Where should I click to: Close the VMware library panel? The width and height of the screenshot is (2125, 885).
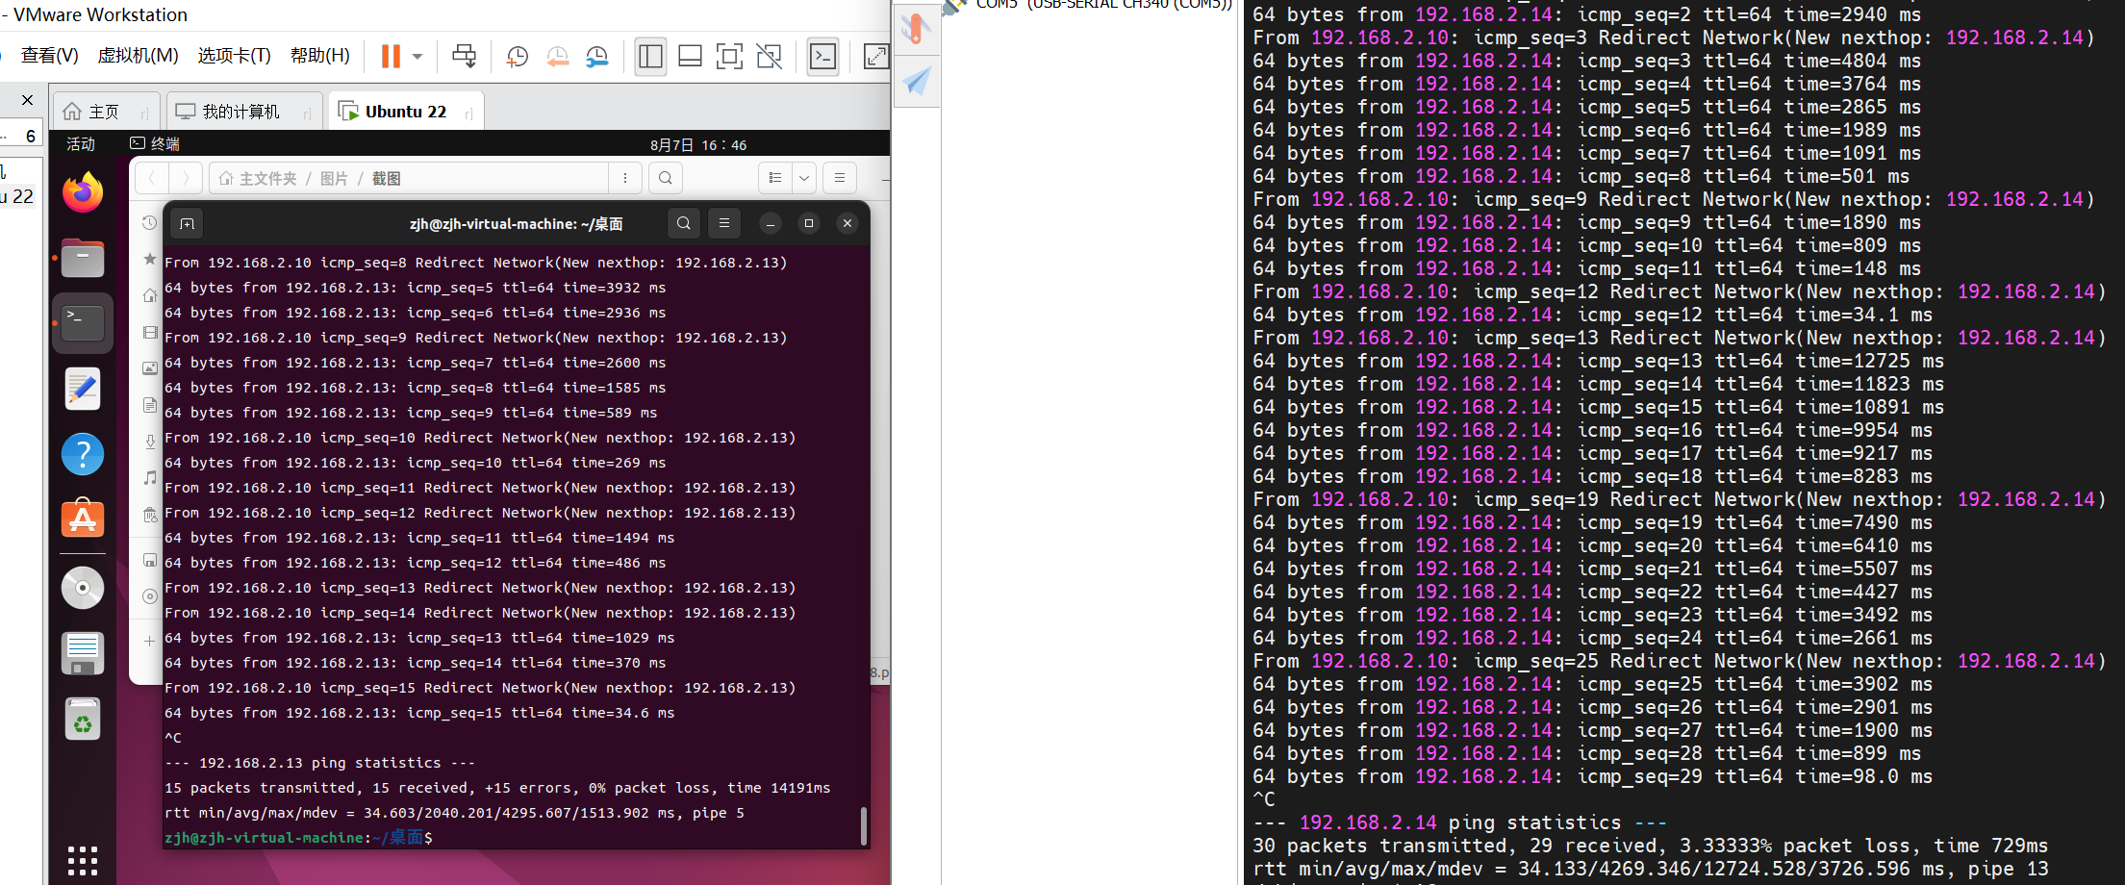click(27, 99)
